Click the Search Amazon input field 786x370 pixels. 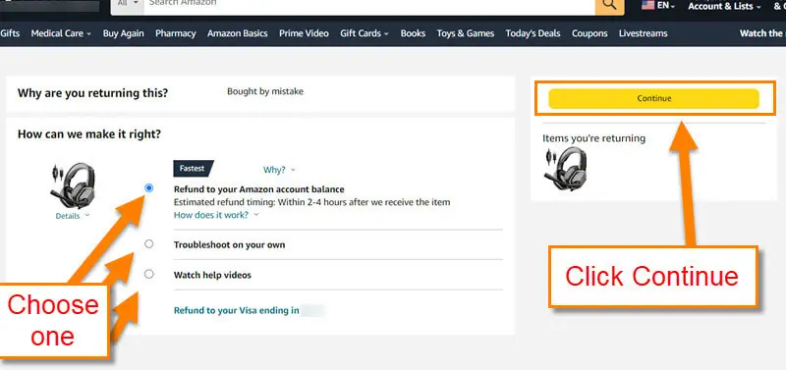tap(369, 4)
